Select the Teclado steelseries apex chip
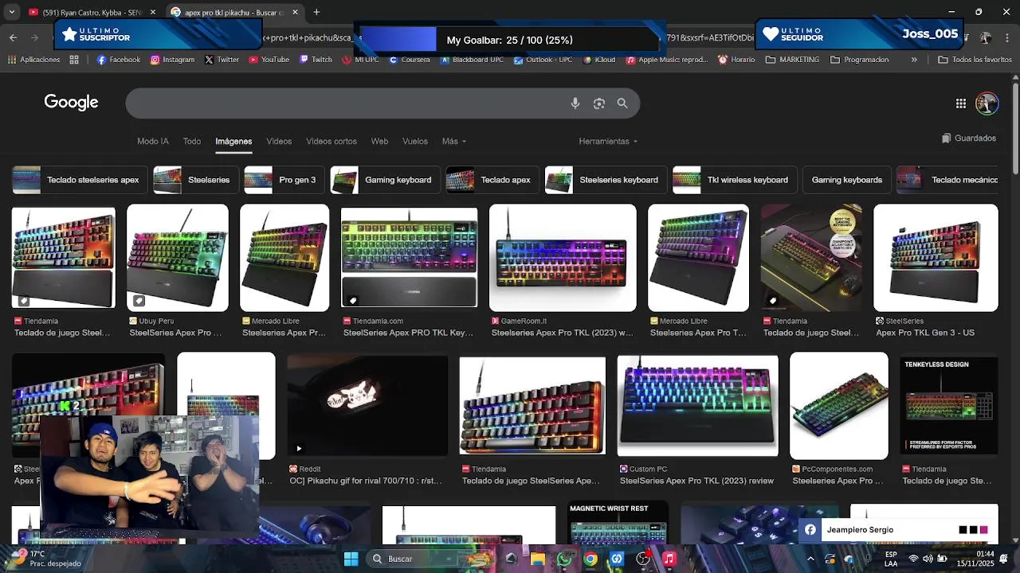Screen dimensions: 1020x573 tap(78, 180)
